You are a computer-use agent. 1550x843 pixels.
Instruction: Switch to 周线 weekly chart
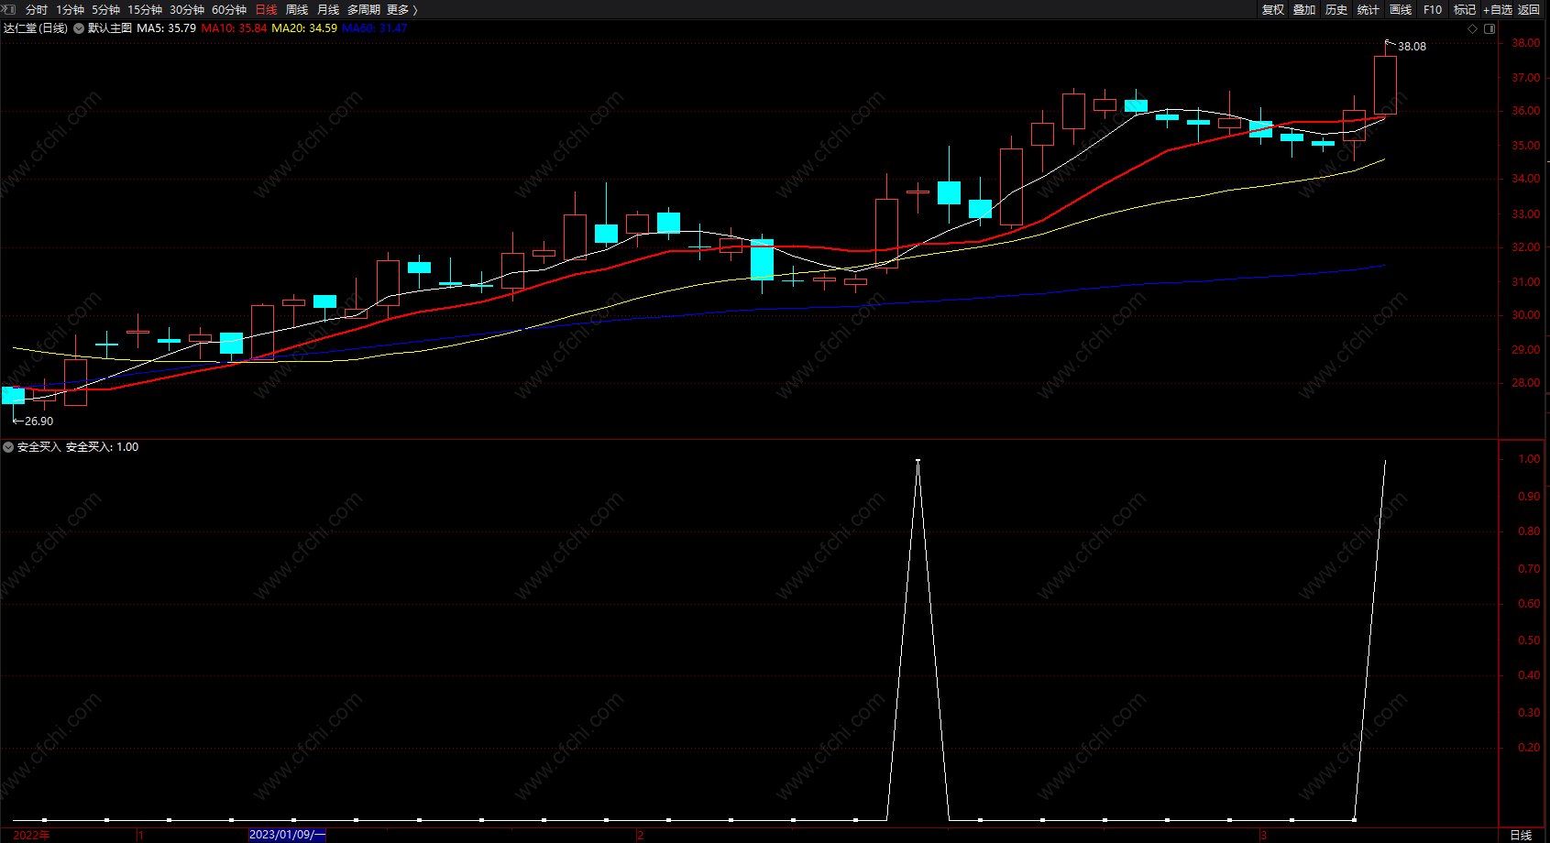297,9
